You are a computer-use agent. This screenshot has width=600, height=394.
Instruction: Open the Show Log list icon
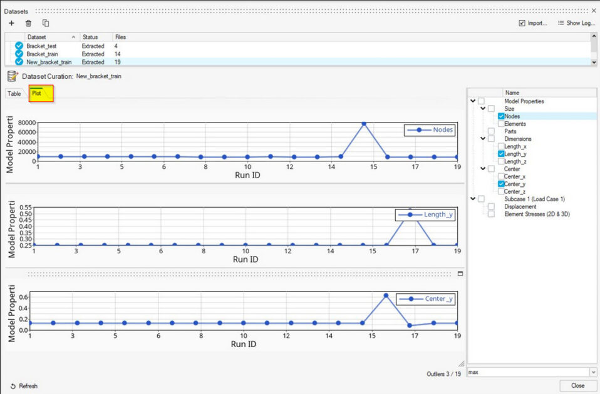point(561,23)
